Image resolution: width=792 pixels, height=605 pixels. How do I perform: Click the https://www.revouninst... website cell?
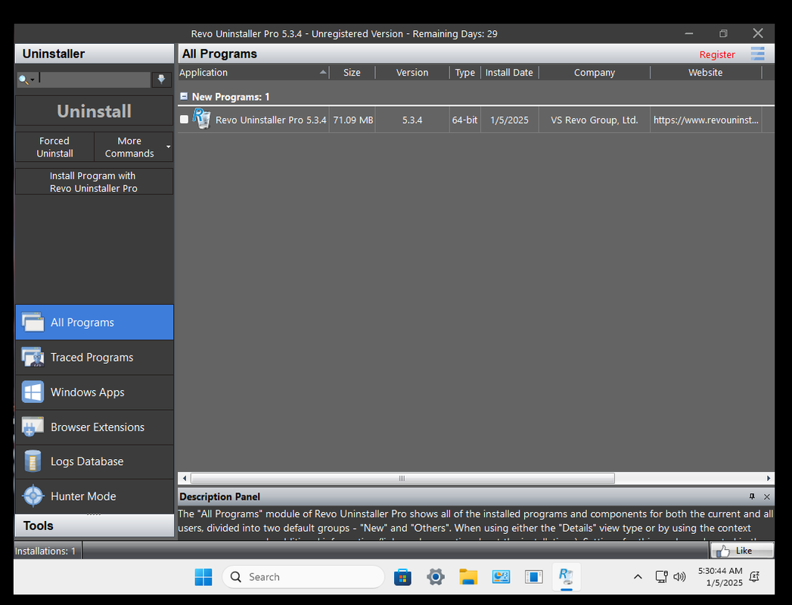706,119
